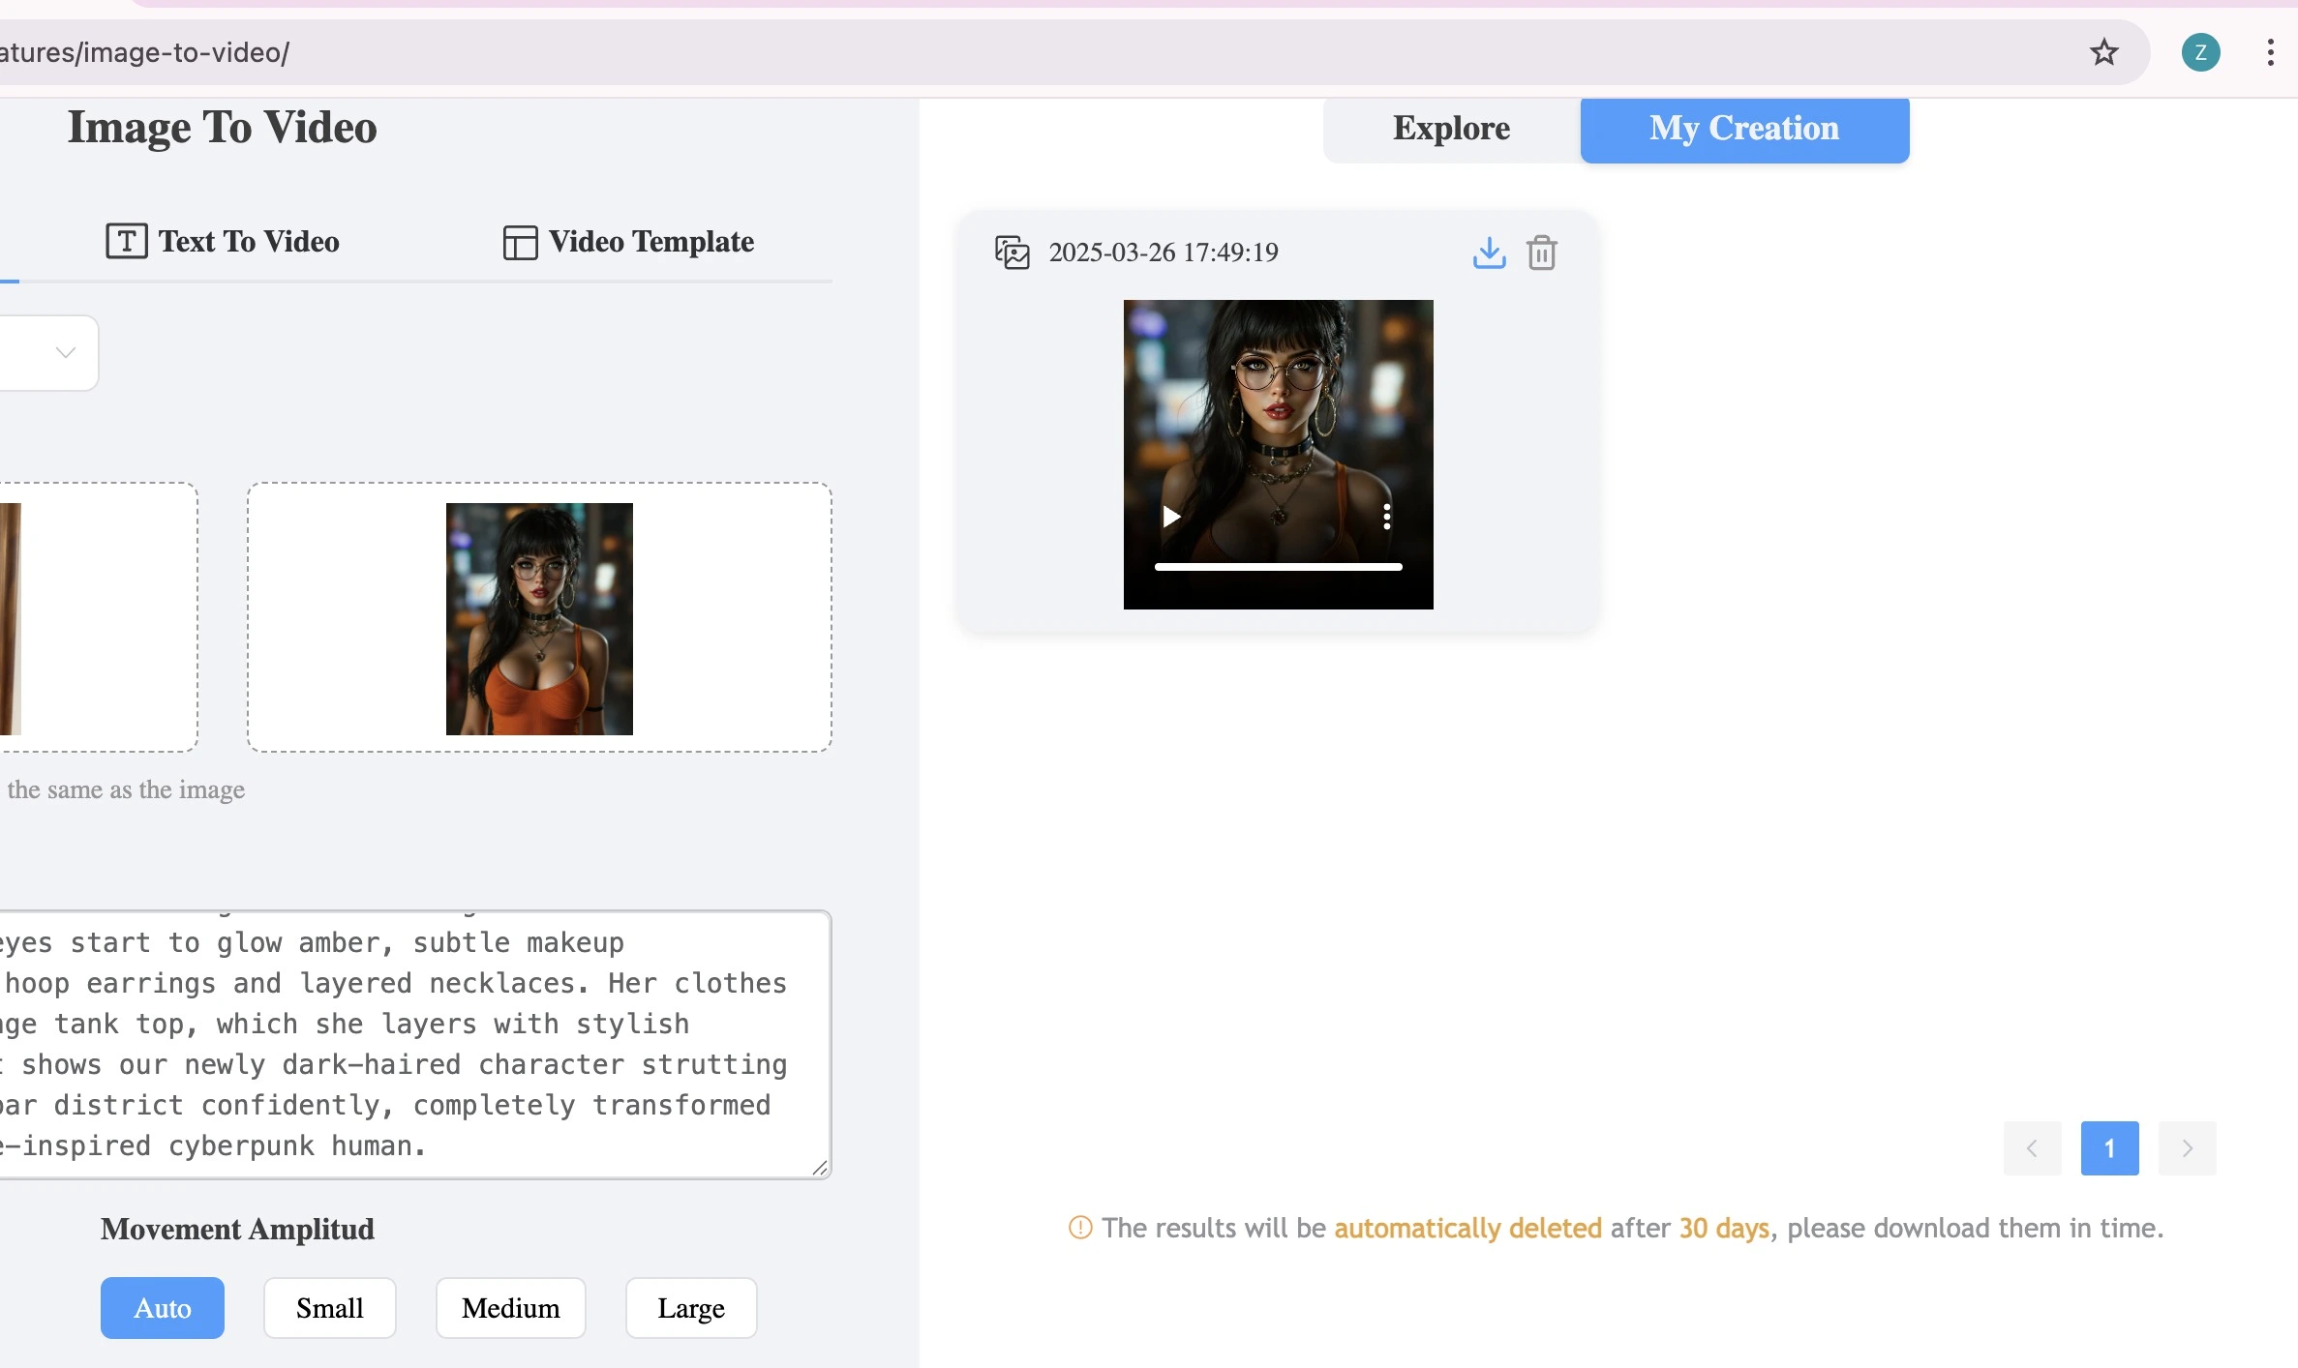Viewport: 2298px width, 1368px height.
Task: Select page 1 in pagination
Action: tap(2109, 1148)
